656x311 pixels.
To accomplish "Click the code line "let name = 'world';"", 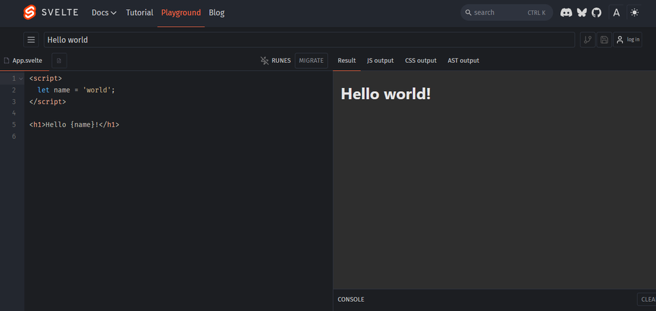I will [x=75, y=90].
